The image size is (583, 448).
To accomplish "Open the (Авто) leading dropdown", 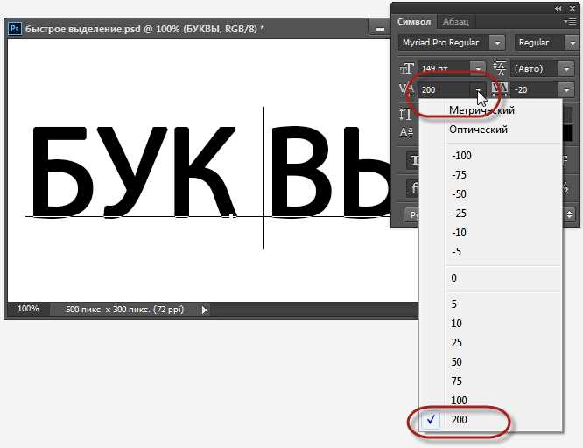I will (x=566, y=69).
